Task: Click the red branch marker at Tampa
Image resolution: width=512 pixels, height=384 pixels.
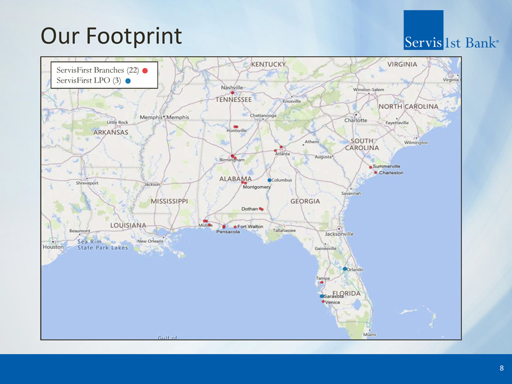Action: coord(322,283)
